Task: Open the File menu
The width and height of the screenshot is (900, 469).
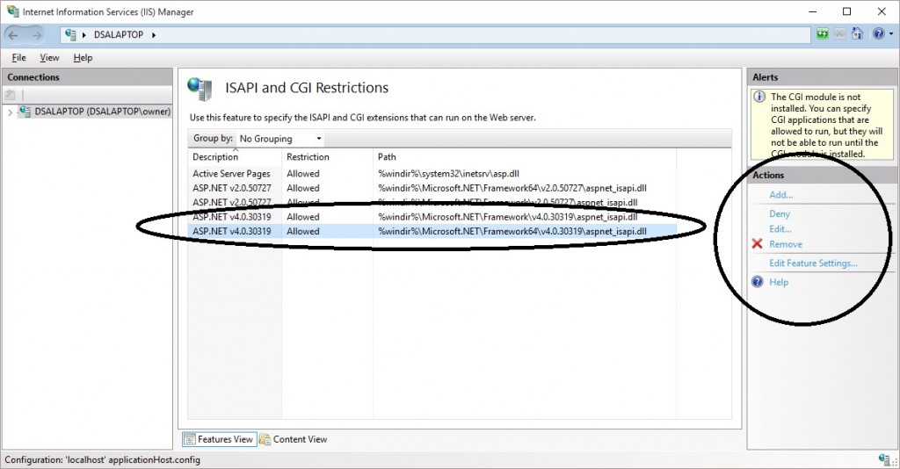Action: coord(19,57)
